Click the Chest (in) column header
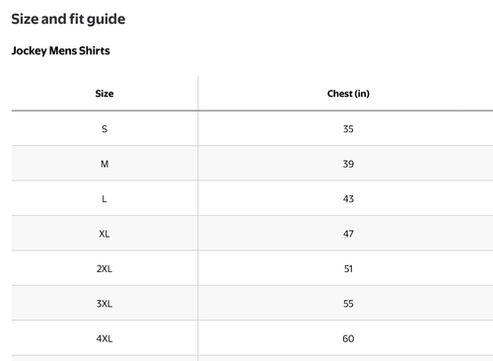 (348, 94)
